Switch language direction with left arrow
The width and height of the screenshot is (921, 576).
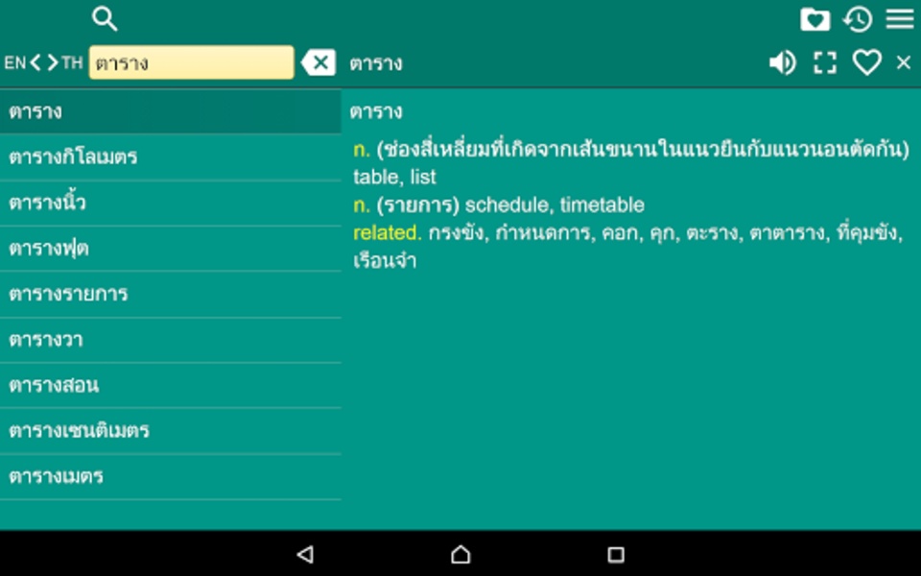click(35, 62)
